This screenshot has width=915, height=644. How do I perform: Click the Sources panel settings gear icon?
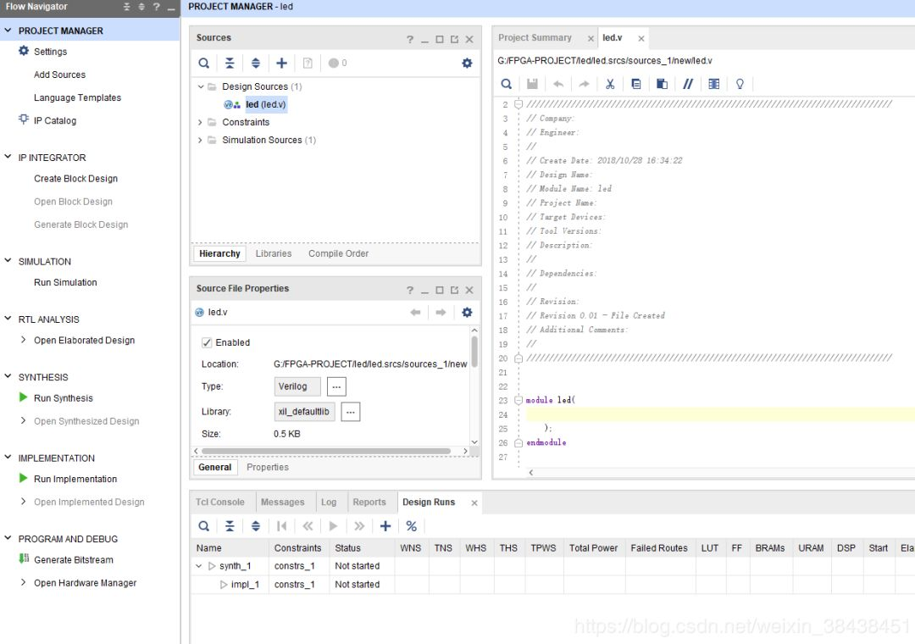click(x=466, y=63)
